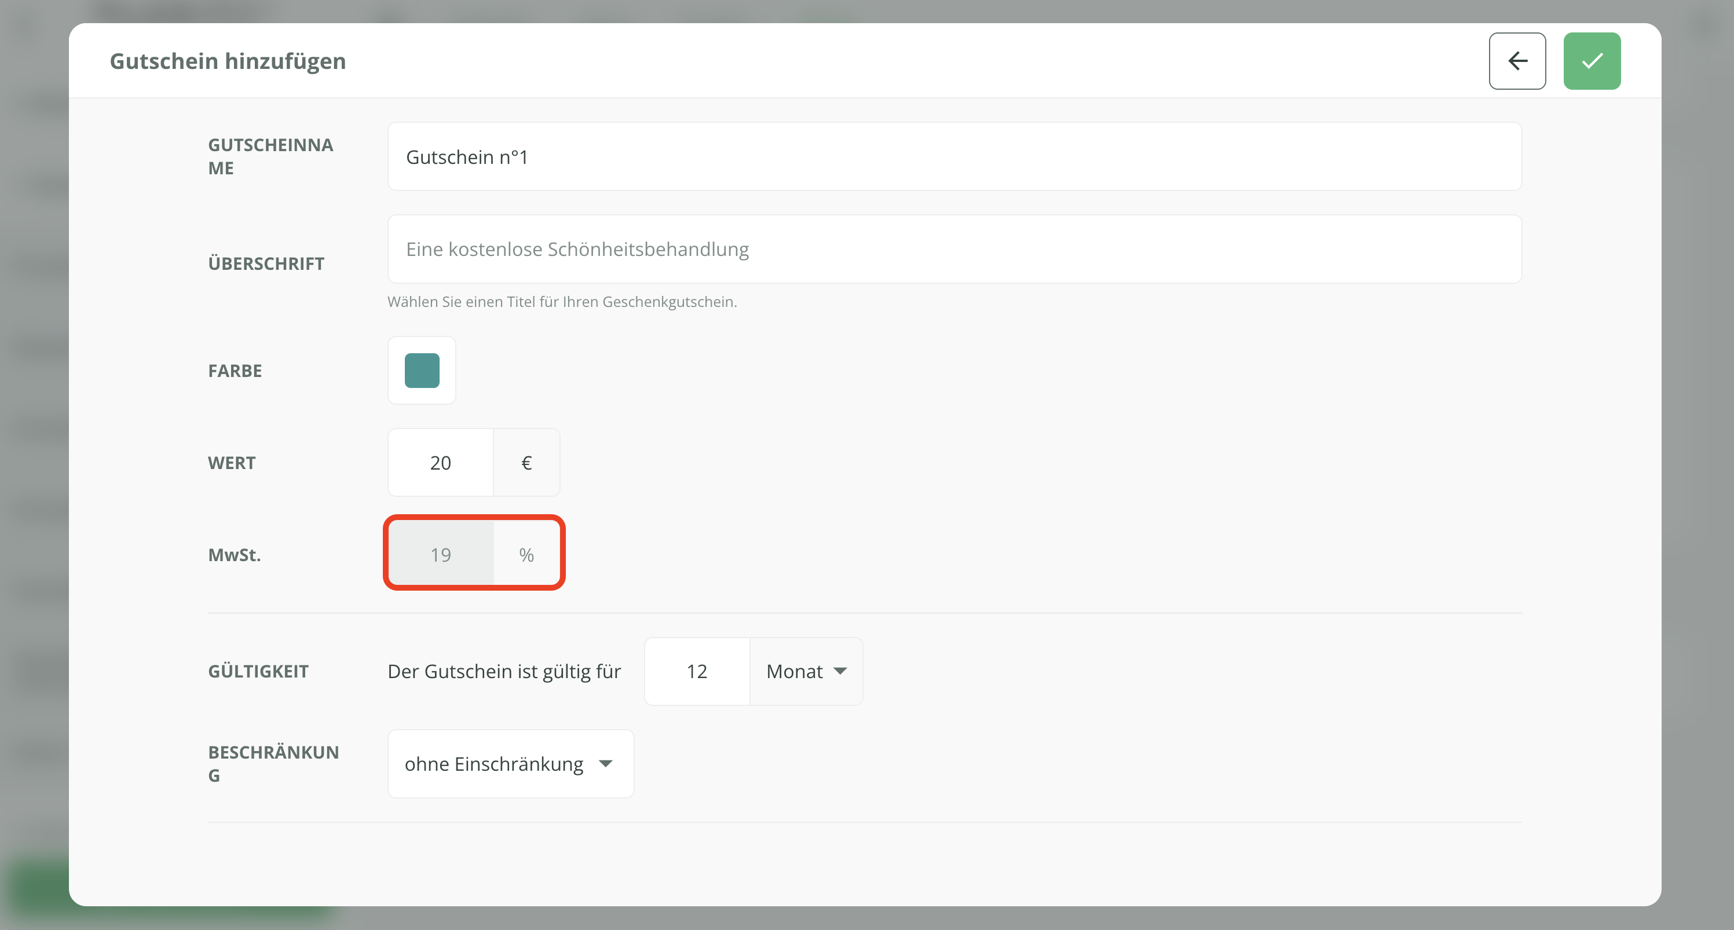Select the GUTSCHEINNAME form label
Viewport: 1734px width, 930px height.
pyautogui.click(x=270, y=156)
